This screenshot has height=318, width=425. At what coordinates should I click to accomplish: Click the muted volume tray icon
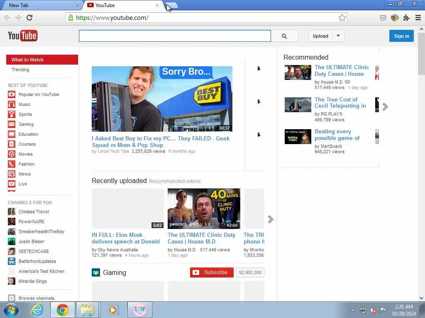[x=373, y=311]
